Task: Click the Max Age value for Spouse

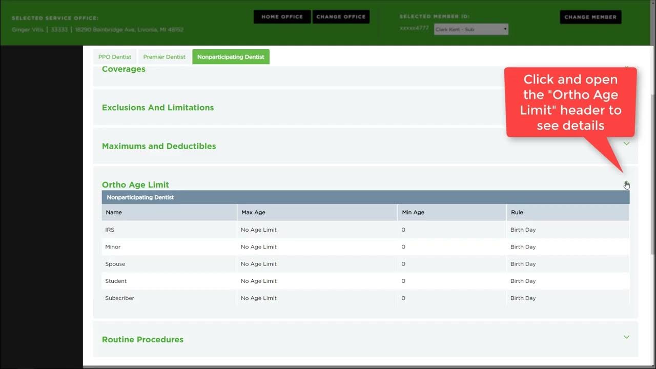Action: pyautogui.click(x=259, y=264)
